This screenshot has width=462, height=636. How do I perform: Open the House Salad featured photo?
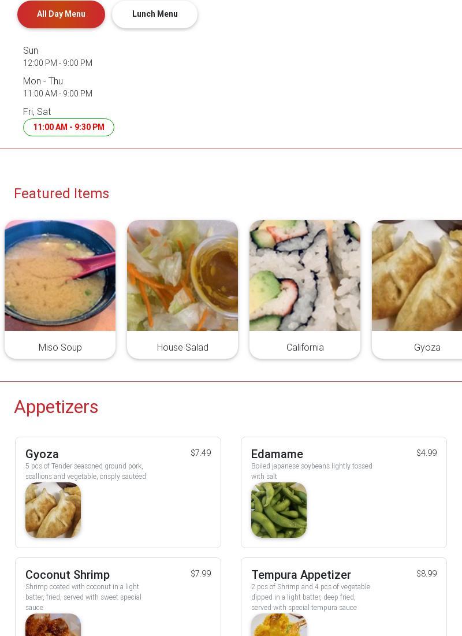(x=182, y=276)
